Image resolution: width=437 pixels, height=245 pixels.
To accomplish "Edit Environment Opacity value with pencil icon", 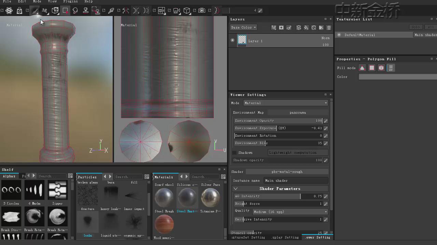I will (326, 121).
